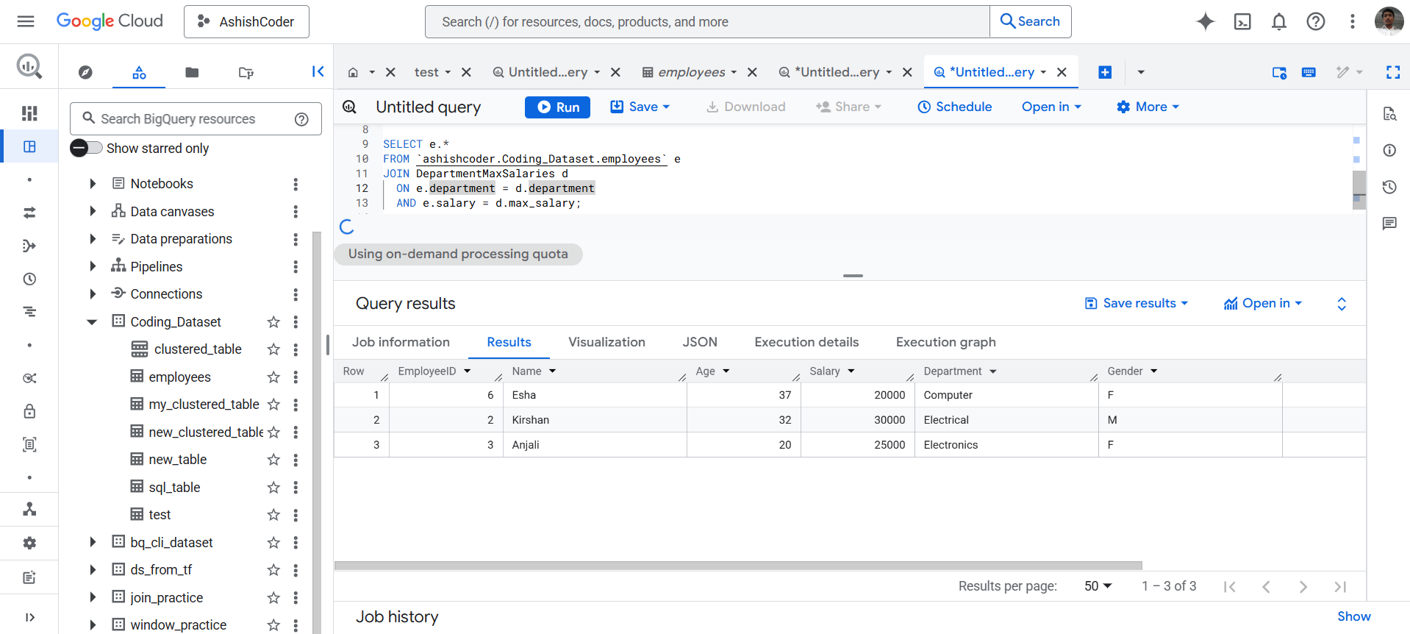Open the main navigation hamburger menu
The image size is (1410, 634).
click(x=26, y=21)
